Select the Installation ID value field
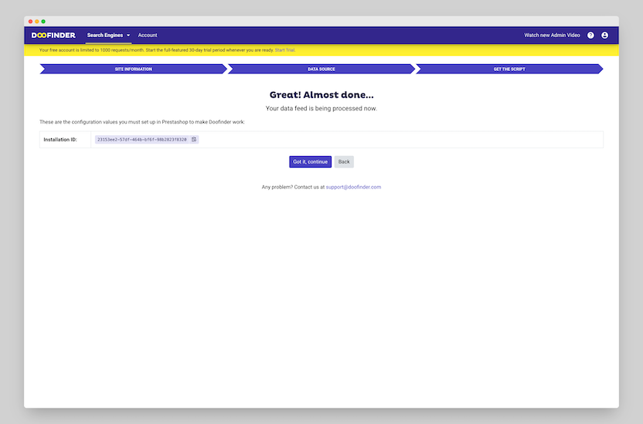Viewport: 643px width, 424px height. coord(142,139)
